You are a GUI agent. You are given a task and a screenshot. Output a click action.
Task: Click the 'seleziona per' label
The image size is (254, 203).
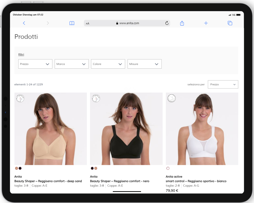point(196,84)
